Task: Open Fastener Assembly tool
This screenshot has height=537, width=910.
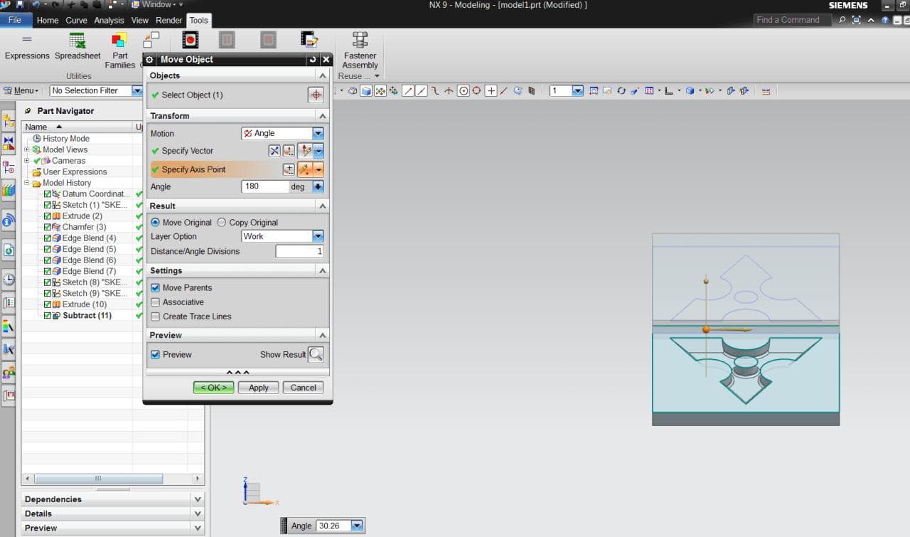Action: tap(360, 50)
